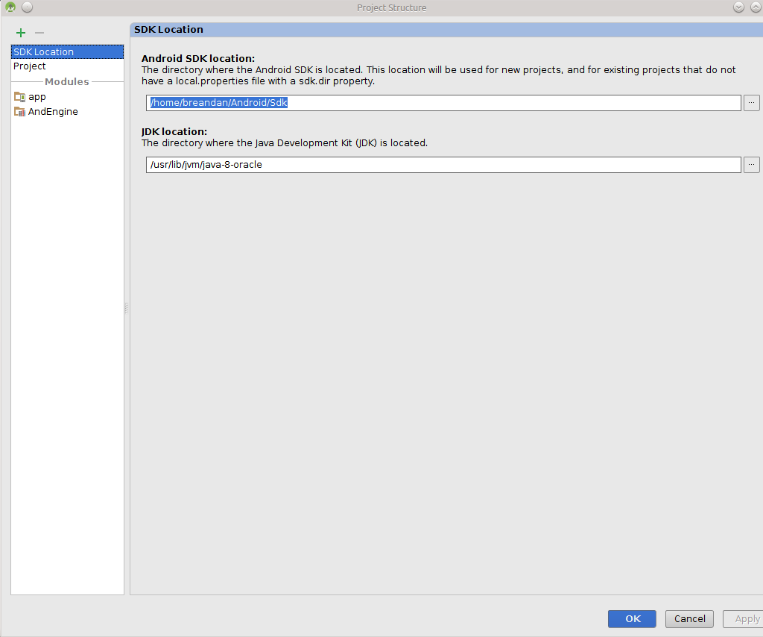
Task: Click the roll-up chevron in the title bar
Action: [x=755, y=7]
